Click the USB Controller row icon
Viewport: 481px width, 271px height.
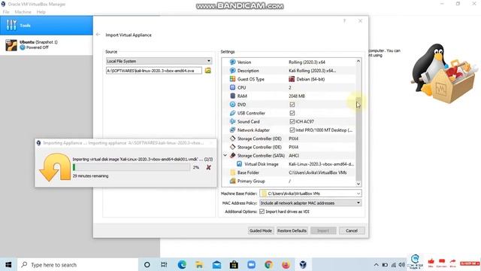232,113
